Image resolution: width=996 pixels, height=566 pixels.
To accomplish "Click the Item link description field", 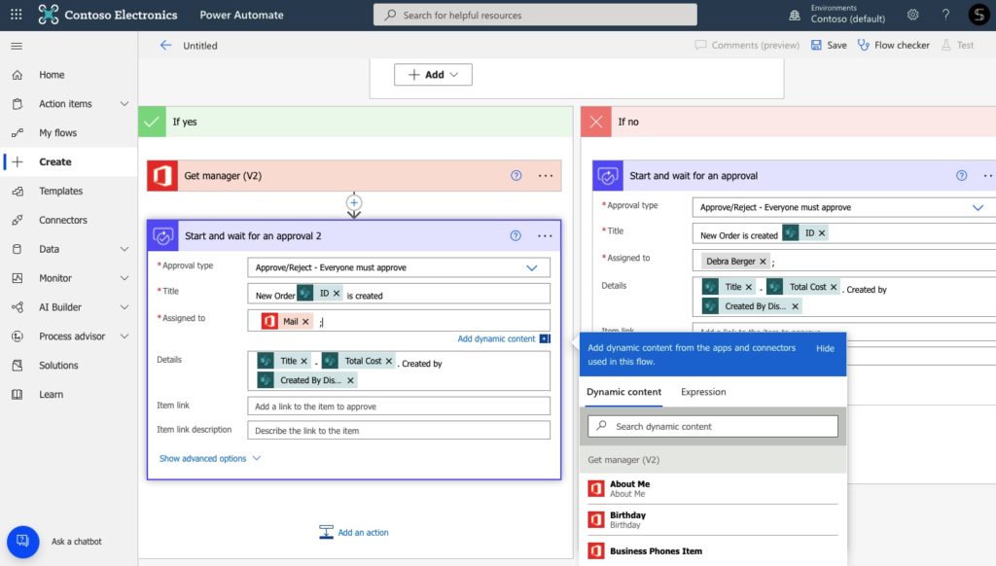I will coord(399,430).
